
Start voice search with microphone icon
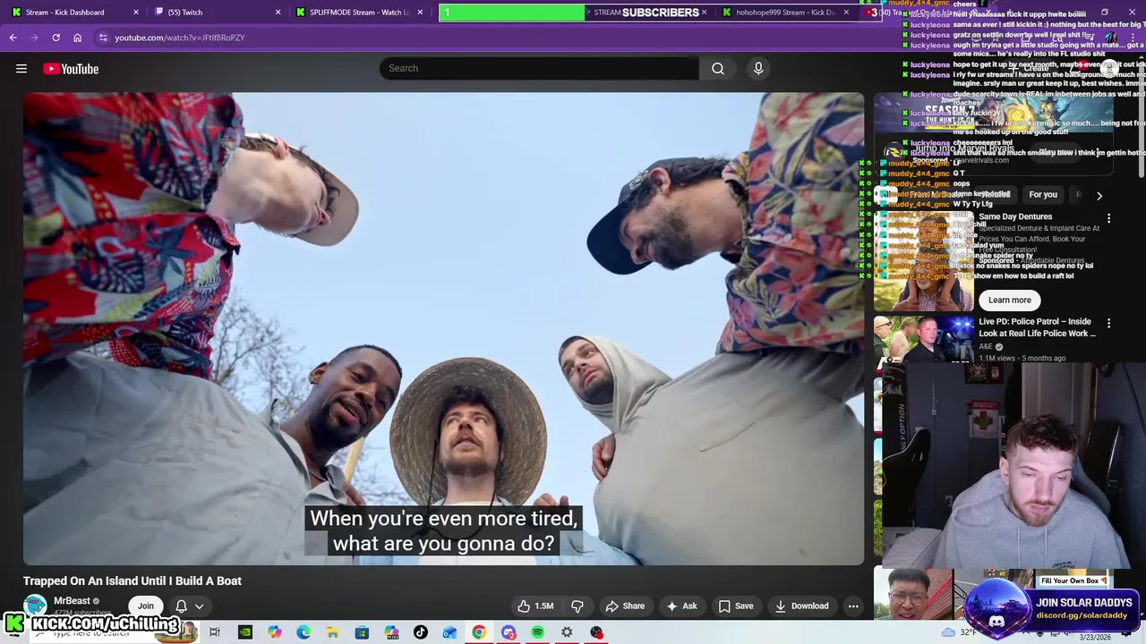758,68
